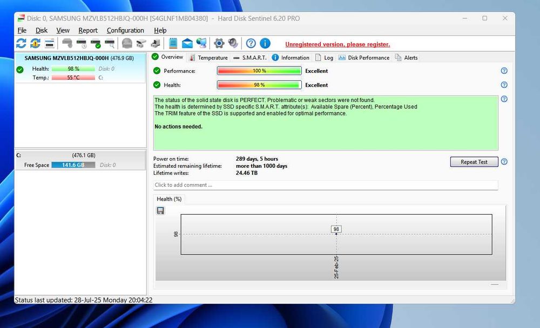
Task: Click the No actions needed. text
Action: click(x=178, y=127)
